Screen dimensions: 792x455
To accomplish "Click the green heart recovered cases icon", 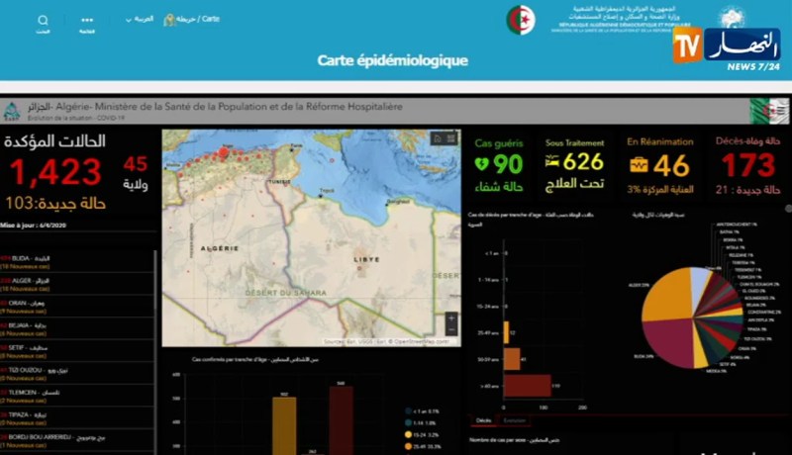I will [x=481, y=164].
